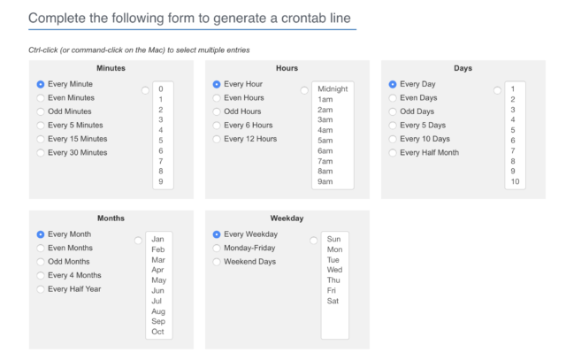
Task: Enable the custom days list radio button
Action: 497,90
